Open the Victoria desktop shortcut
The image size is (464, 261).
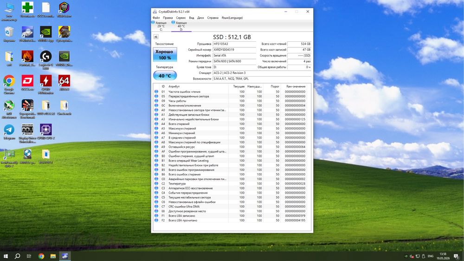point(27,10)
